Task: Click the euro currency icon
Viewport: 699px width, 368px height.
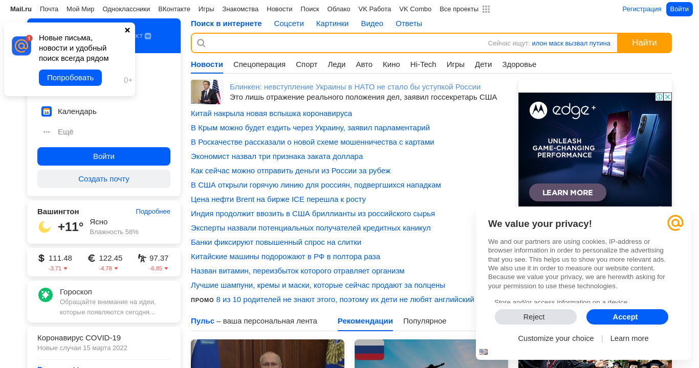Action: (92, 258)
